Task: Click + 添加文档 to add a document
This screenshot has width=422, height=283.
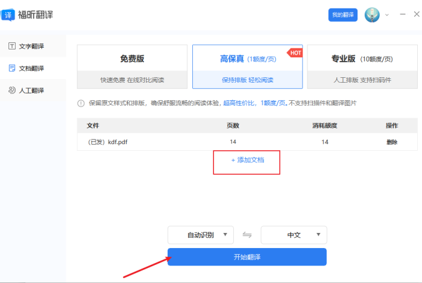Action: (248, 160)
